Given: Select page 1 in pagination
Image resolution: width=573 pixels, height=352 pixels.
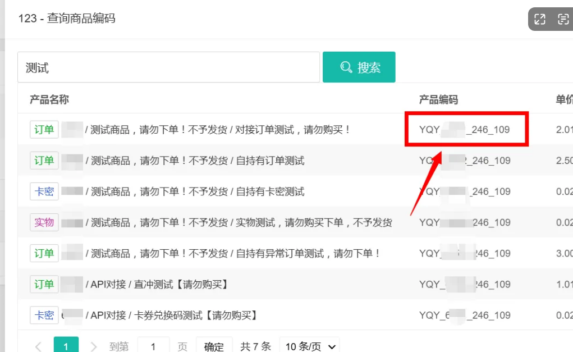Looking at the screenshot, I should point(66,346).
